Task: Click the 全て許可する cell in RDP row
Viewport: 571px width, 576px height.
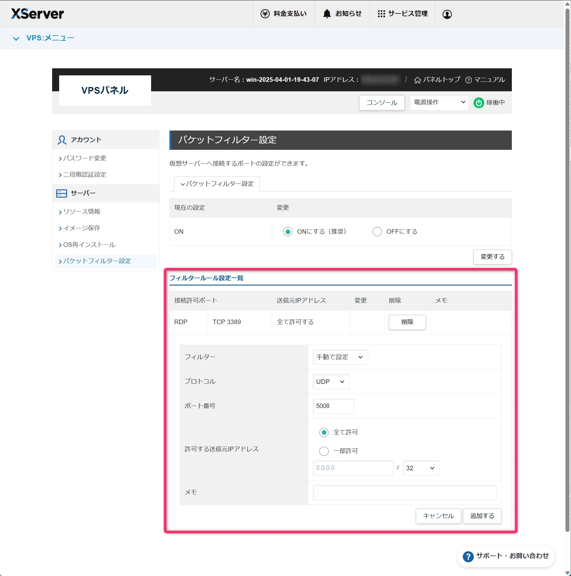Action: (311, 322)
